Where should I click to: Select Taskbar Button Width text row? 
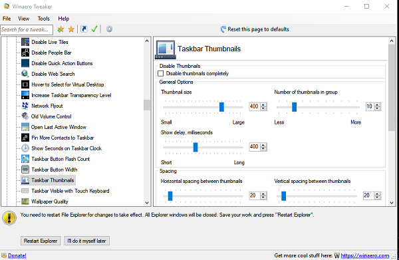pos(55,170)
